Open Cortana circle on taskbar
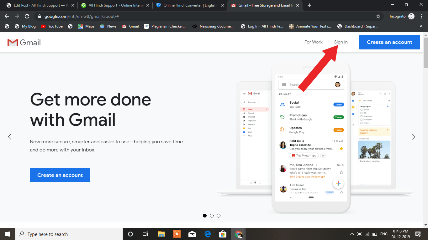Viewport: 428px width, 240px height. [130, 234]
